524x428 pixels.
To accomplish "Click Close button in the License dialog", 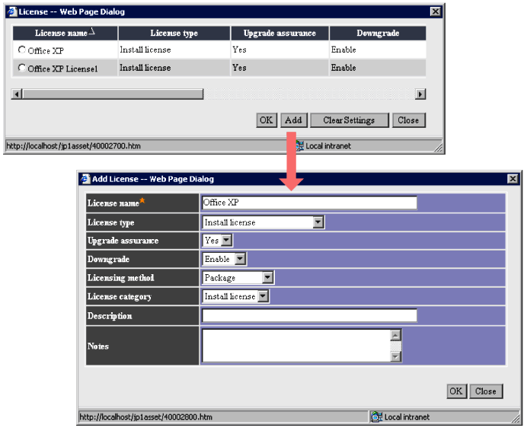I will pos(407,120).
